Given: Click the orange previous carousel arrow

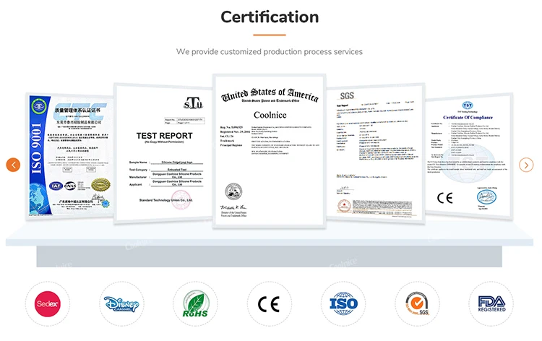Looking at the screenshot, I should click(x=13, y=165).
